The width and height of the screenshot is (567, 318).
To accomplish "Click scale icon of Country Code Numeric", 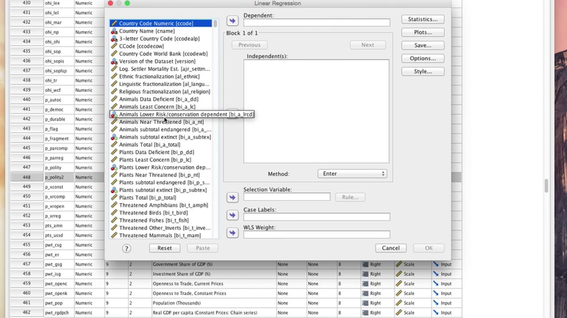I will 114,23.
